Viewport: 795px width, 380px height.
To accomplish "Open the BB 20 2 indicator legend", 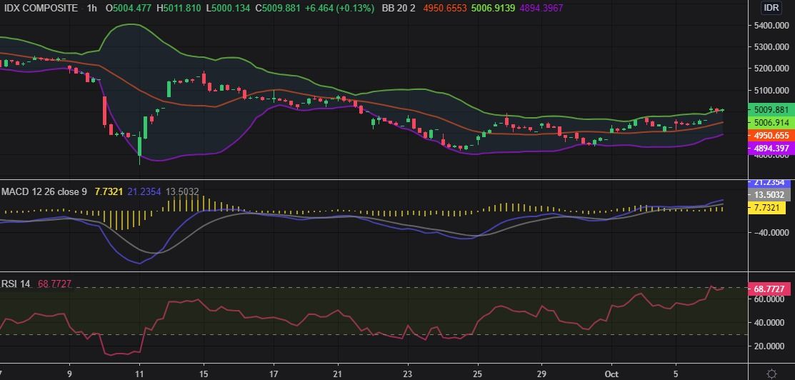I will point(397,8).
